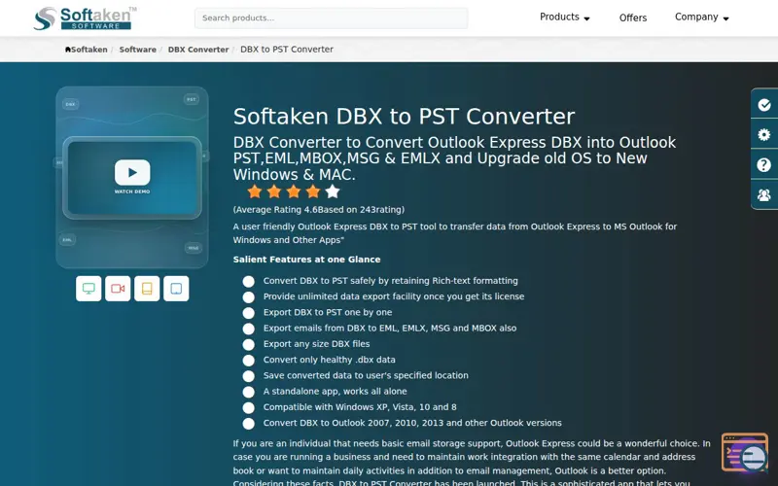Click 'Export any size DBX files' line
The image size is (778, 486).
point(316,344)
